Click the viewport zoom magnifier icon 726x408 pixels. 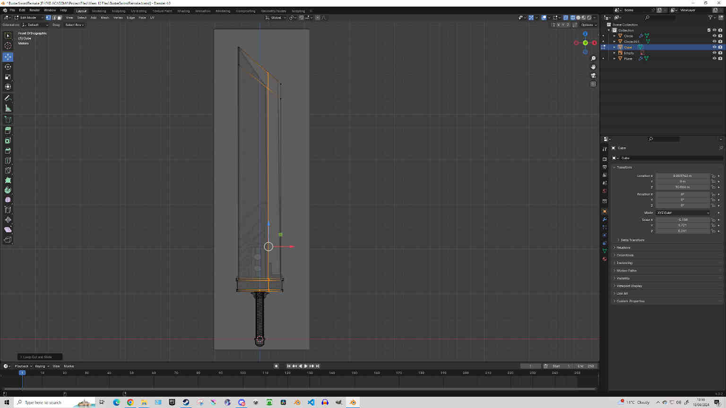593,59
